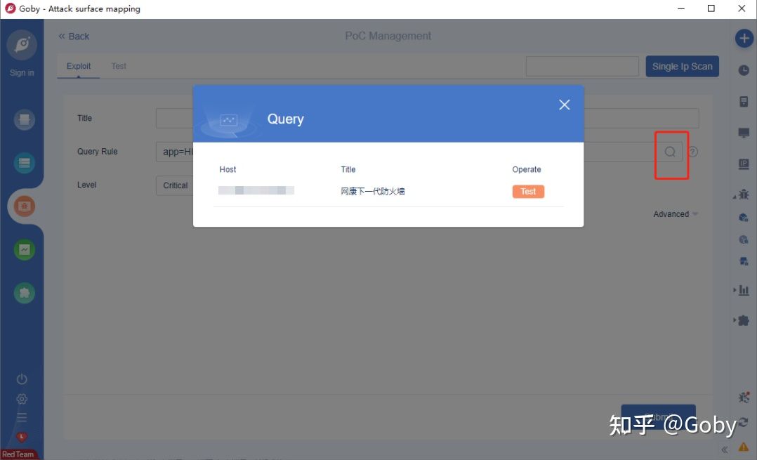
Task: Click the orange Test button
Action: pyautogui.click(x=528, y=192)
